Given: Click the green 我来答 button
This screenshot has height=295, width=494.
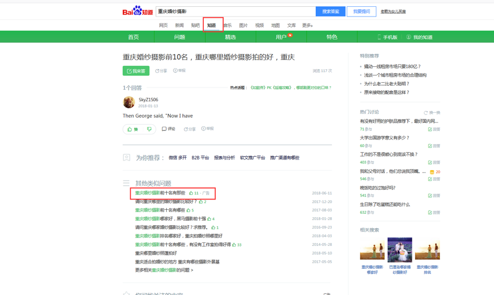Looking at the screenshot, I should (x=136, y=71).
